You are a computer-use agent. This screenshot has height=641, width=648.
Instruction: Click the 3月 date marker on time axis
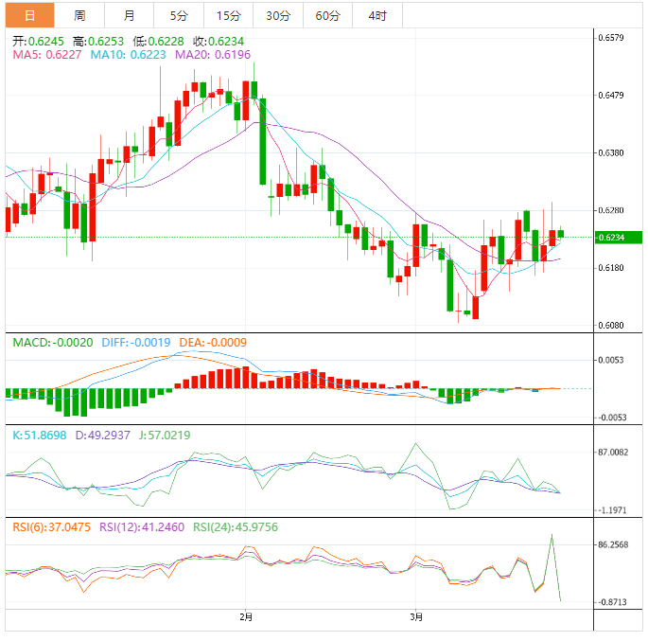[416, 617]
